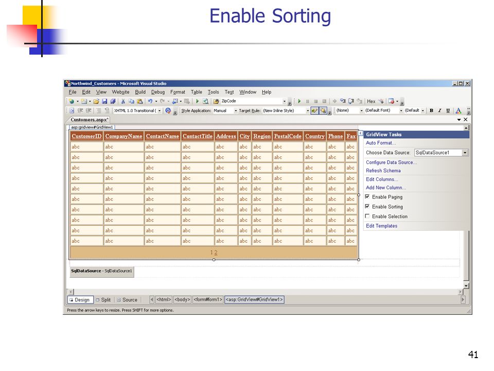Click the Add New Column link
Screen dimensions: 494x371
point(386,188)
